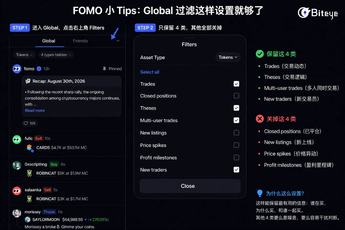This screenshot has width=345, height=230.
Task: Open salaanka's red avatar
Action: pos(17,191)
